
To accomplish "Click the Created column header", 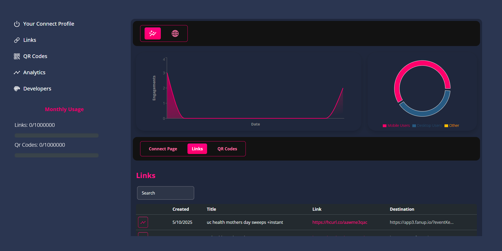I will 181,209.
